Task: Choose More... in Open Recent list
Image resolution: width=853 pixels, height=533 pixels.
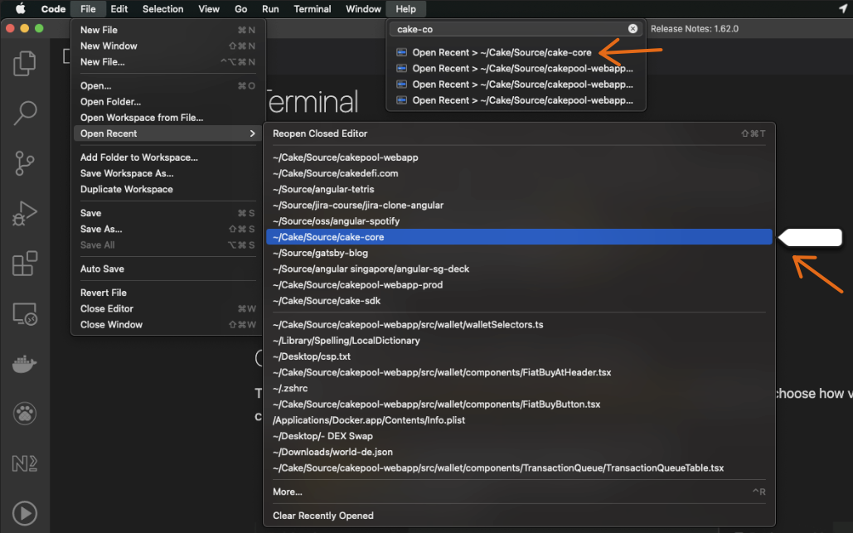Action: click(519, 492)
